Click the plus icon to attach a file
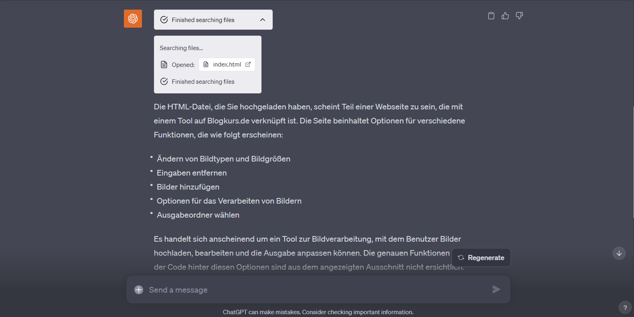The image size is (634, 317). [x=139, y=290]
